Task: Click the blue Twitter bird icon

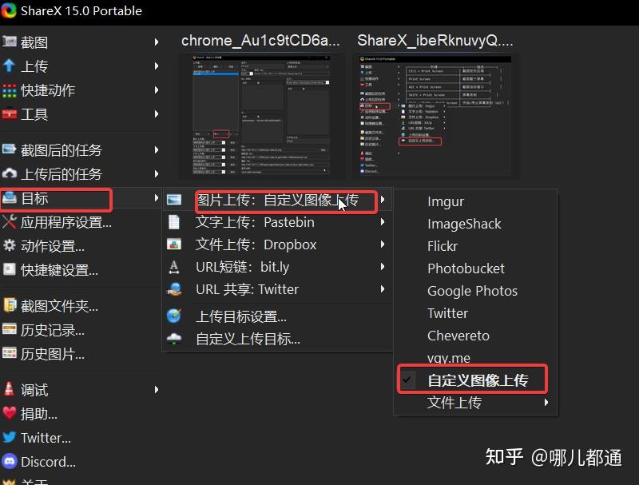Action: tap(11, 438)
